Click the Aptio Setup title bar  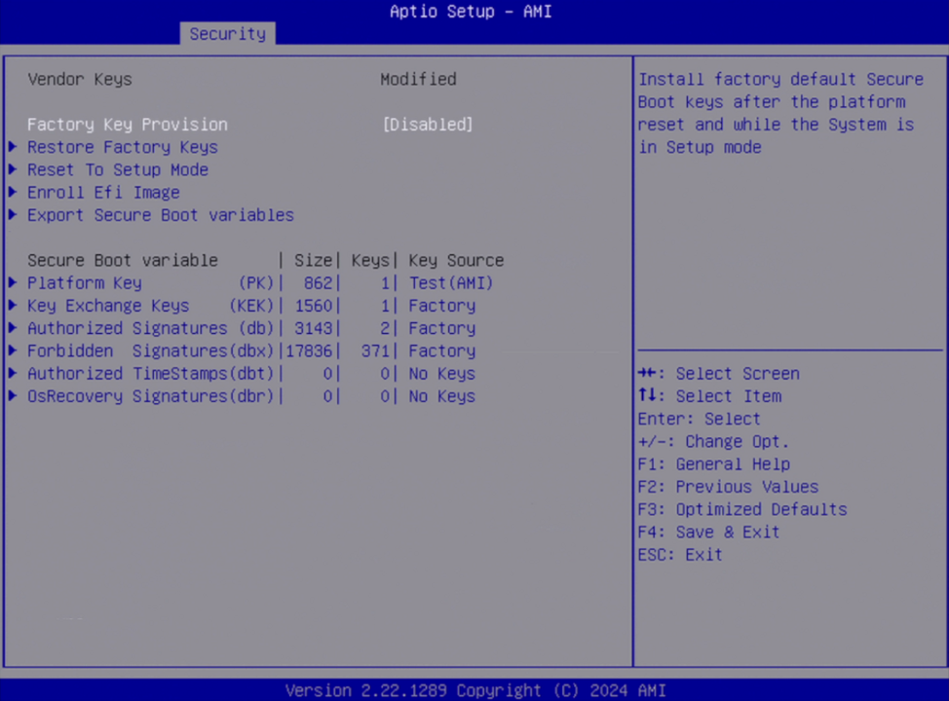(x=471, y=12)
